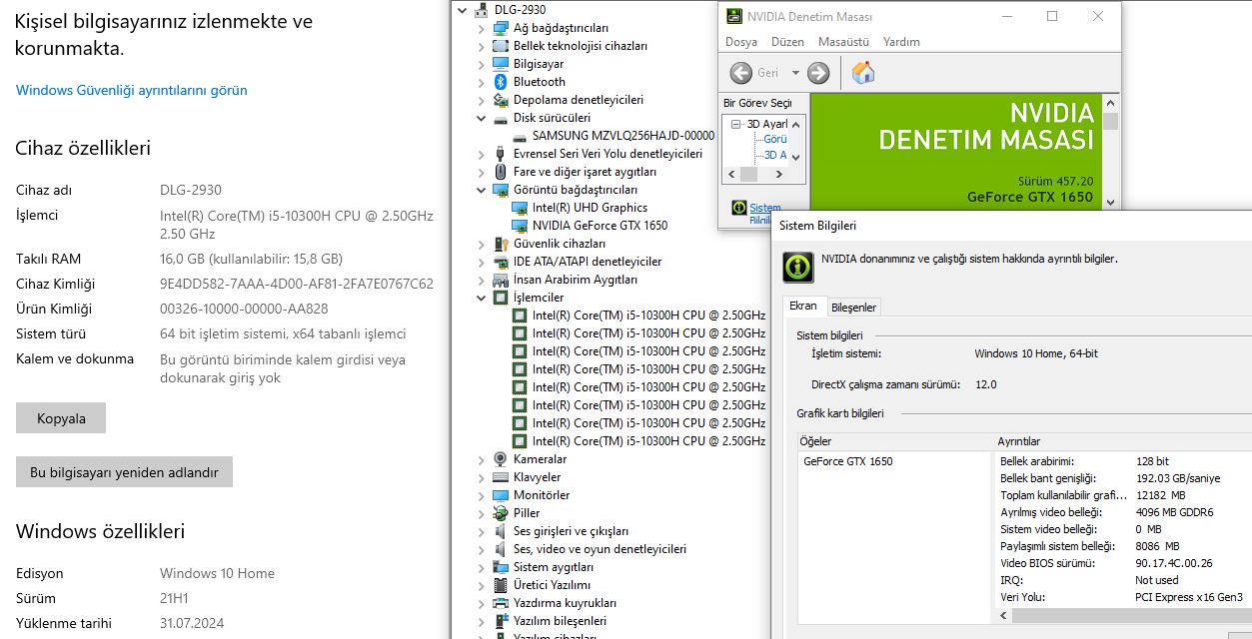Expand the Ağ bağdaştırıcıları node
The width and height of the screenshot is (1252, 639).
click(x=481, y=28)
